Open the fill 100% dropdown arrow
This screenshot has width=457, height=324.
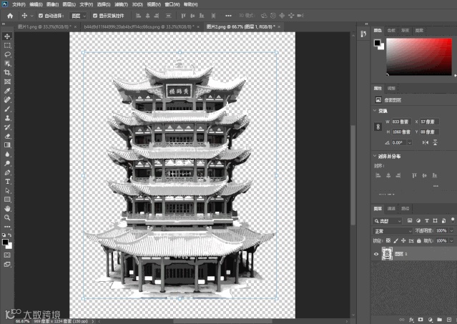[452, 240]
